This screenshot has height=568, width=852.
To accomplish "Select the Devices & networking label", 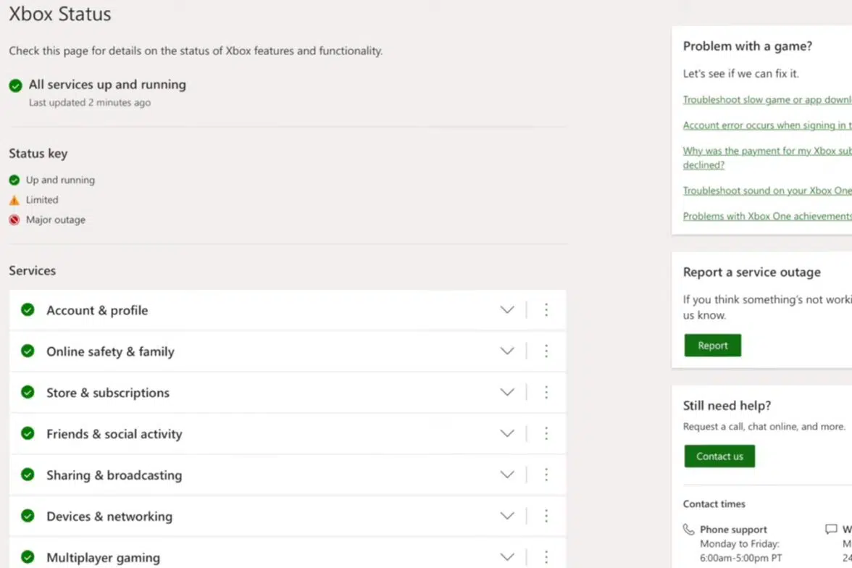I will tap(109, 517).
